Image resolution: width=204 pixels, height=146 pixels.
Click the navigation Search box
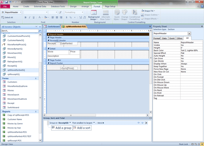tap(20, 31)
